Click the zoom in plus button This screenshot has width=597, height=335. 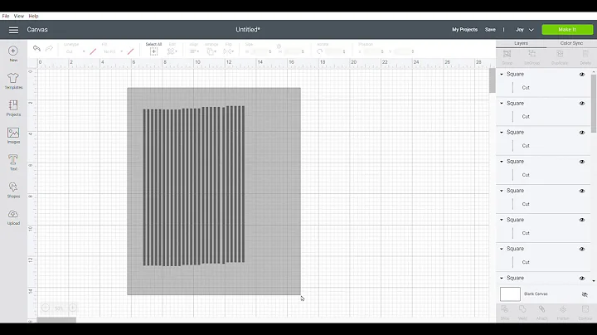(72, 308)
